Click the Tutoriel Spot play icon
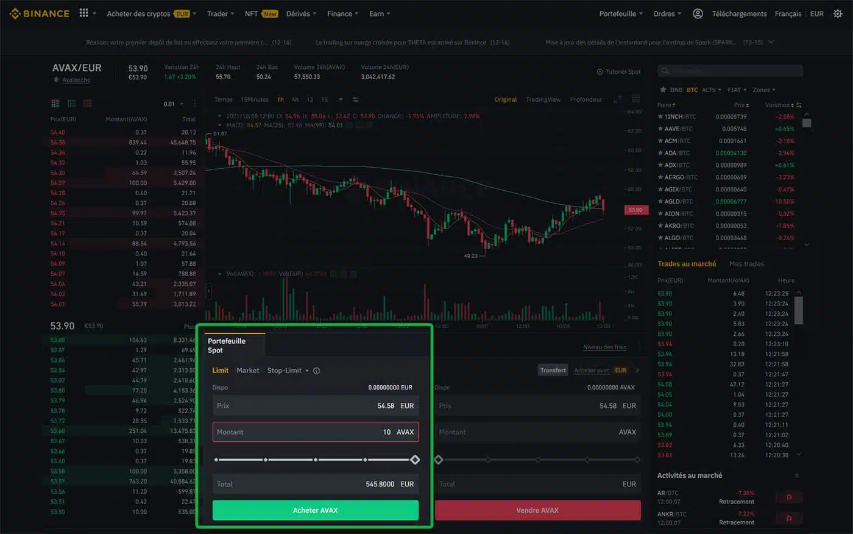The height and width of the screenshot is (534, 853). (600, 72)
